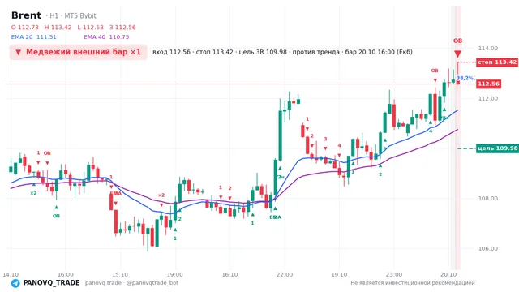Click the '16:00' time axis label
This screenshot has width=519, height=292.
tap(66, 274)
